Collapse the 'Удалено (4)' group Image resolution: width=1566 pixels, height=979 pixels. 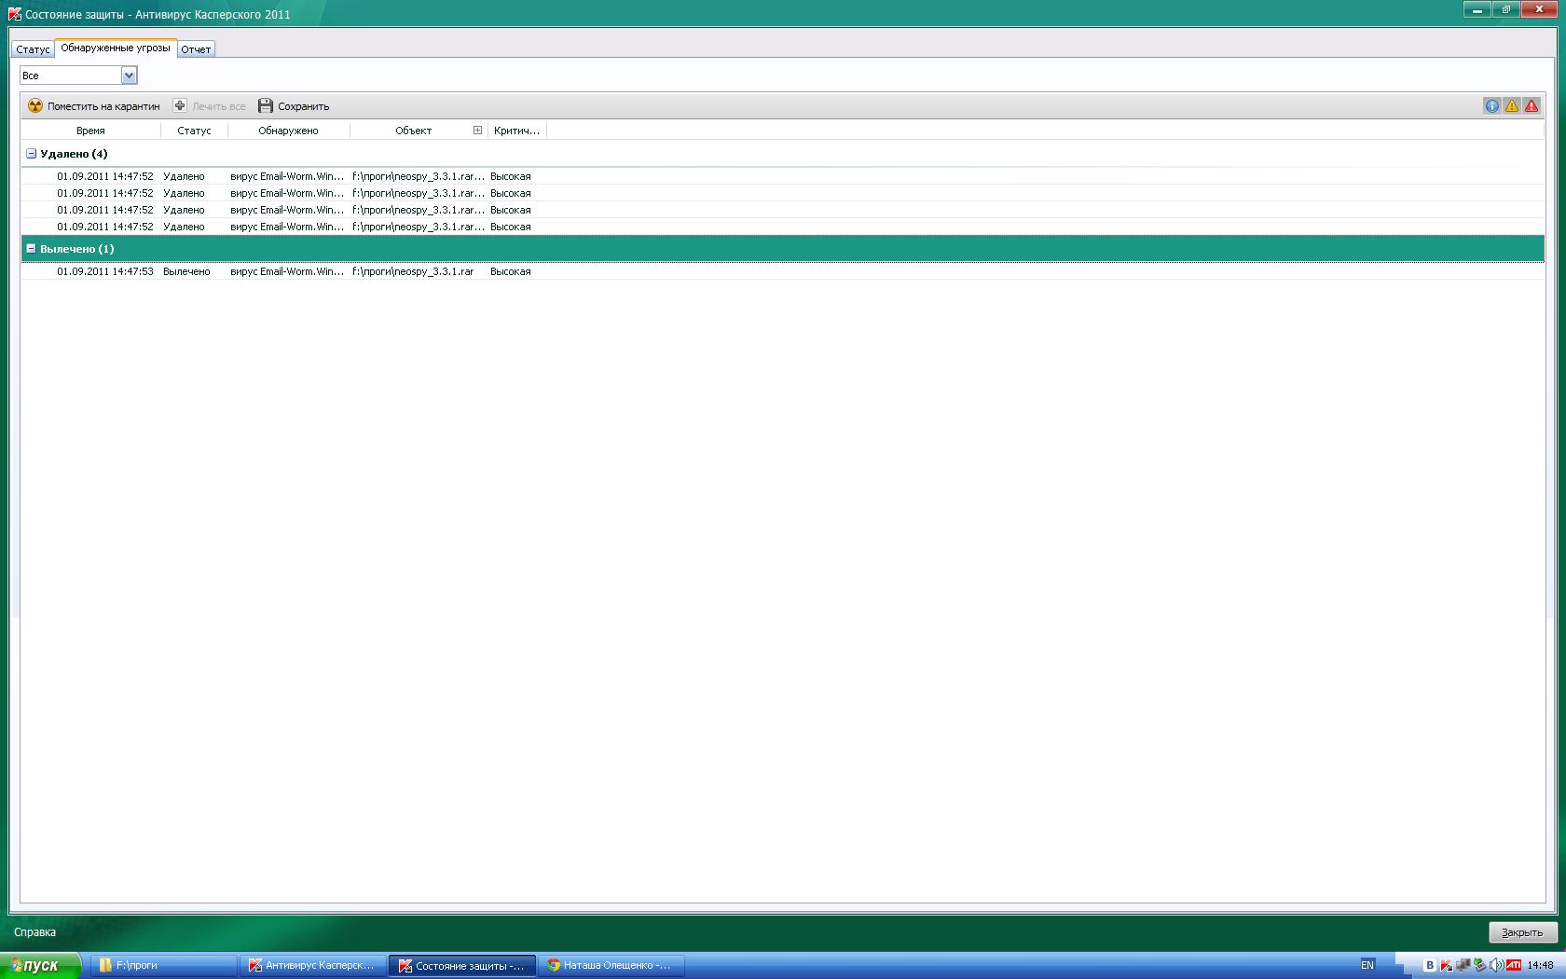coord(31,154)
